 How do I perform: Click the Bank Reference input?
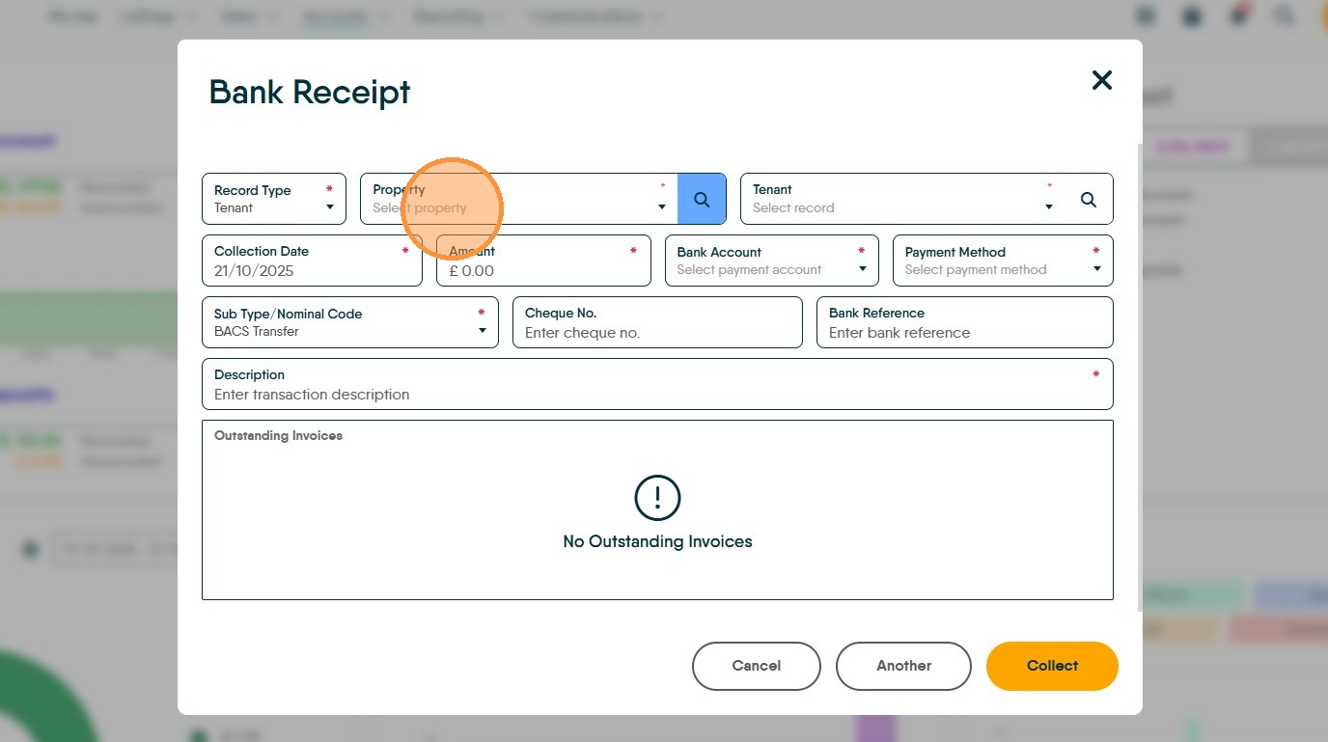click(x=965, y=322)
